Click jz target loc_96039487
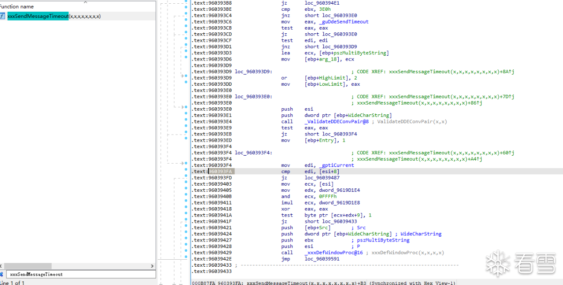 tap(322, 178)
